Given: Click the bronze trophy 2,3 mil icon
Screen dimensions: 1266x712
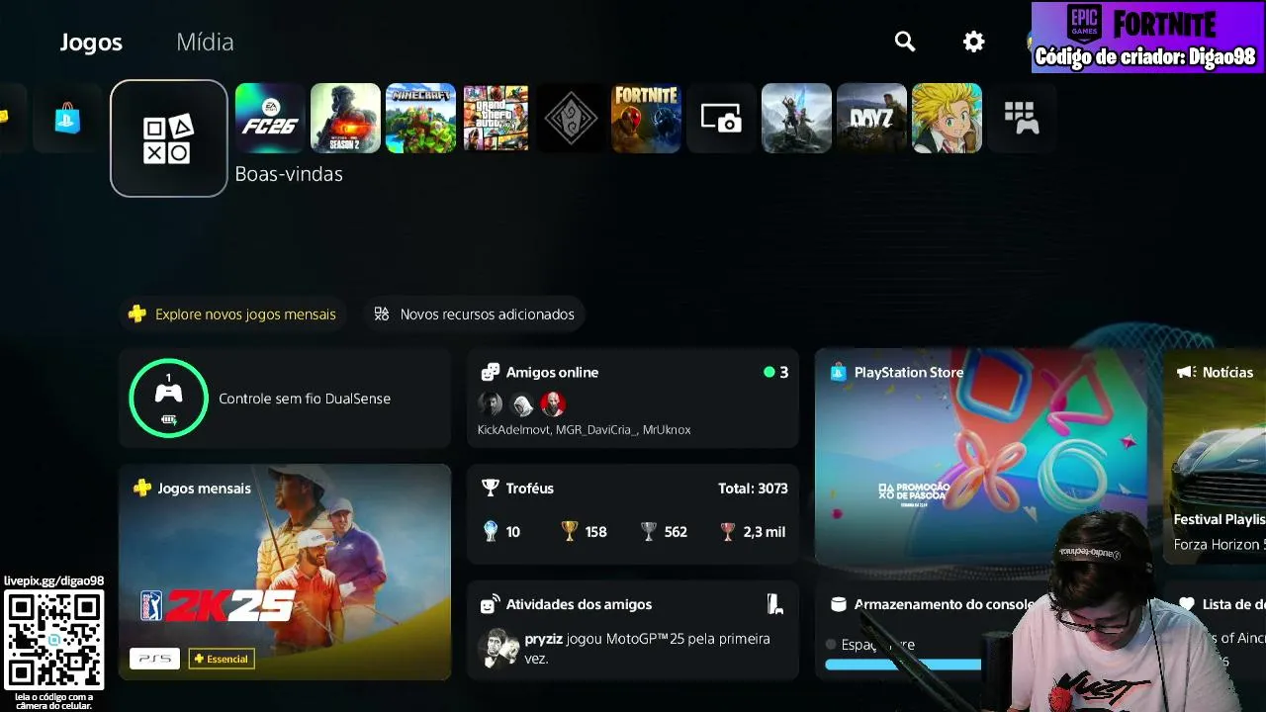Looking at the screenshot, I should [x=728, y=531].
